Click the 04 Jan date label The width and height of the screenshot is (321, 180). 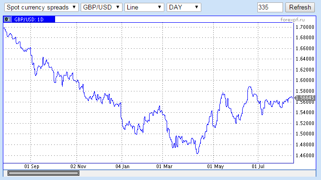tap(123, 166)
